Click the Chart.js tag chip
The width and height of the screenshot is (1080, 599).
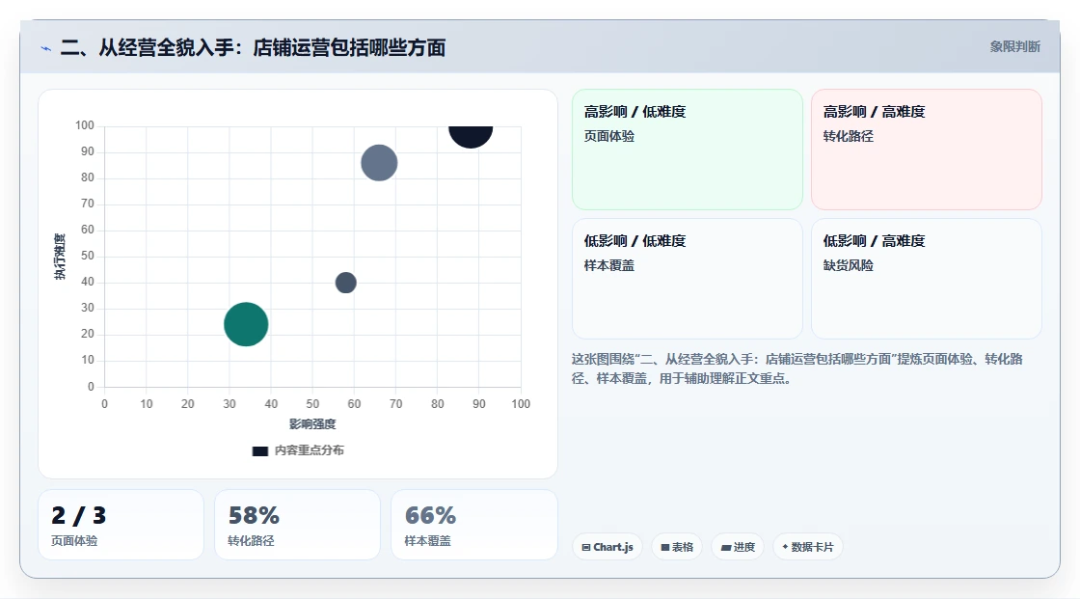(607, 547)
